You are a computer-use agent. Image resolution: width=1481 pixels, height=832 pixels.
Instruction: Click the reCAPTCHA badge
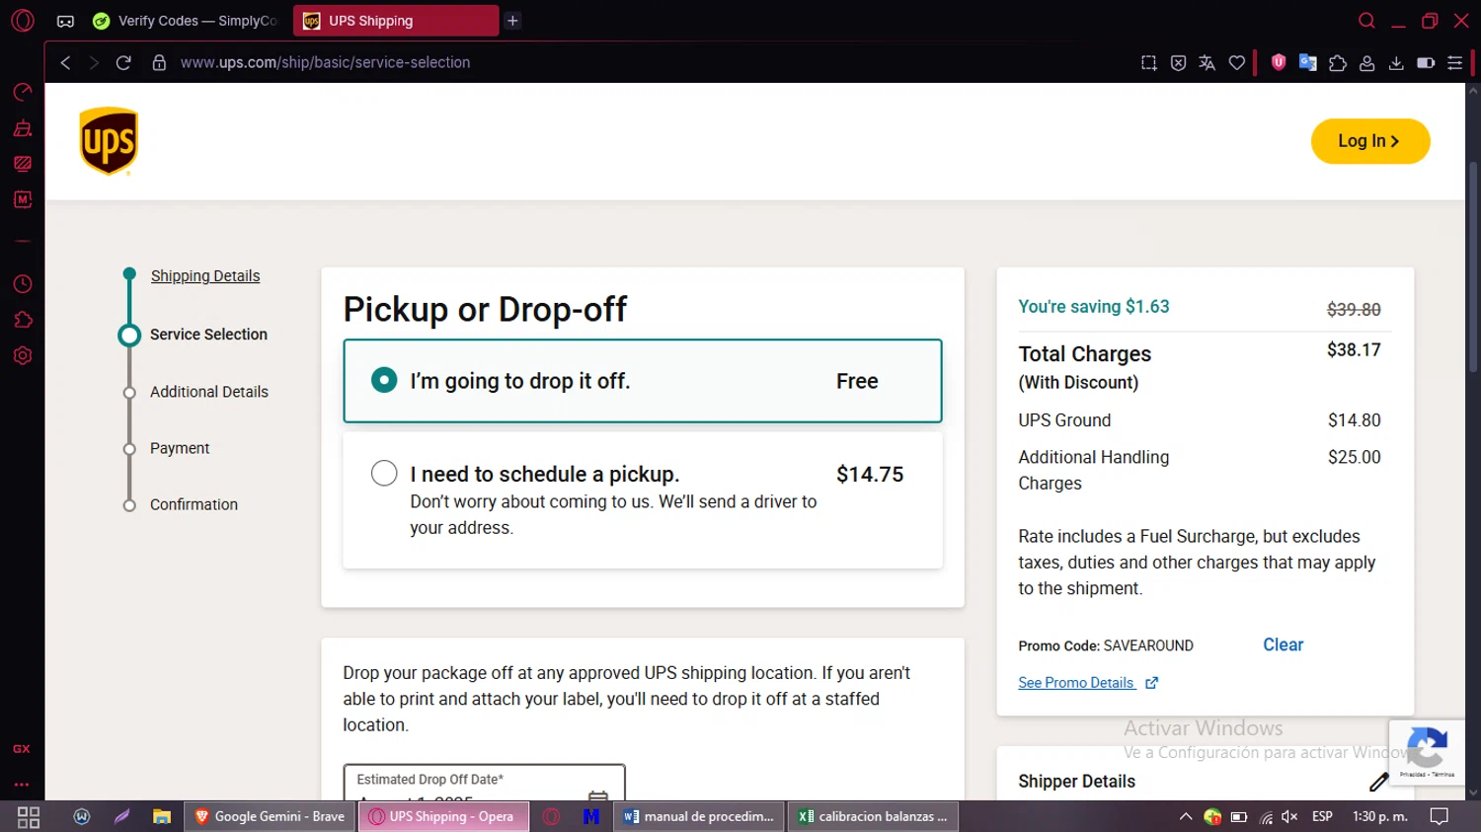pos(1427,752)
